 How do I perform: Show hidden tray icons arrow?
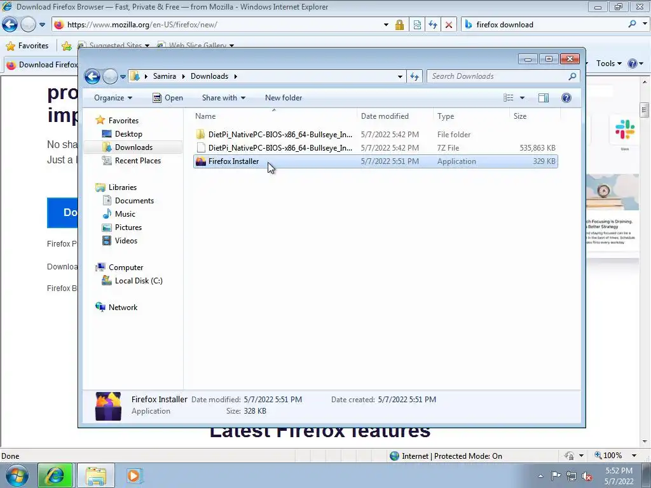pyautogui.click(x=540, y=477)
